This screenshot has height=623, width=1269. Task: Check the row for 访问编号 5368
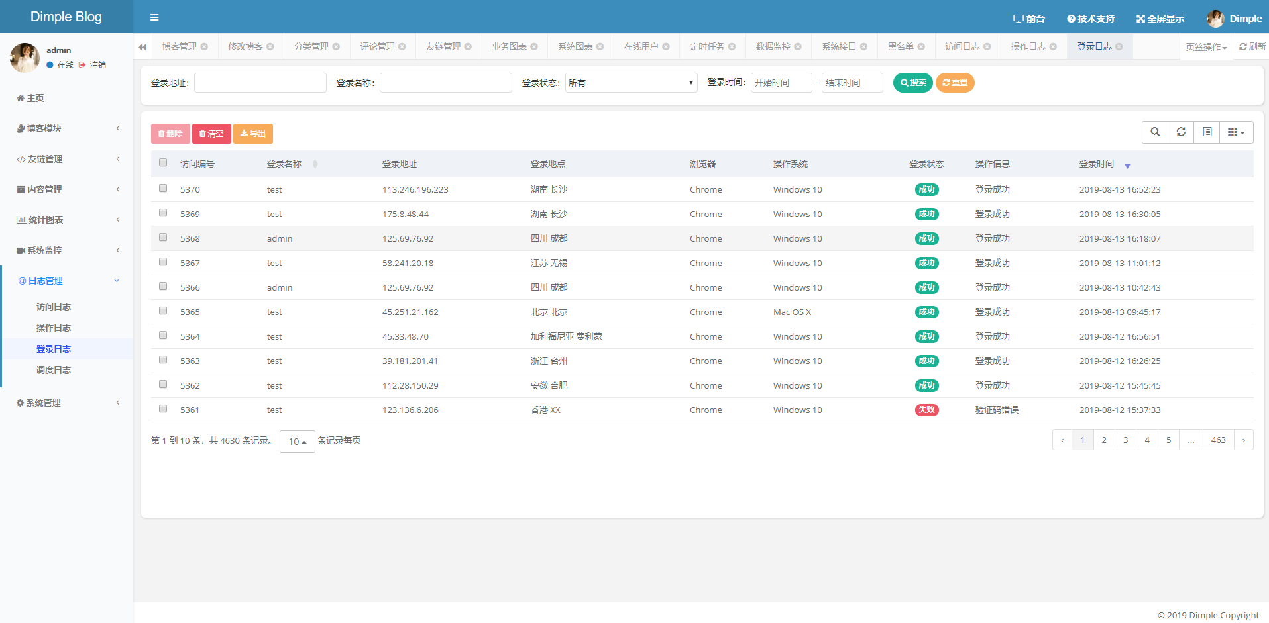(x=163, y=237)
